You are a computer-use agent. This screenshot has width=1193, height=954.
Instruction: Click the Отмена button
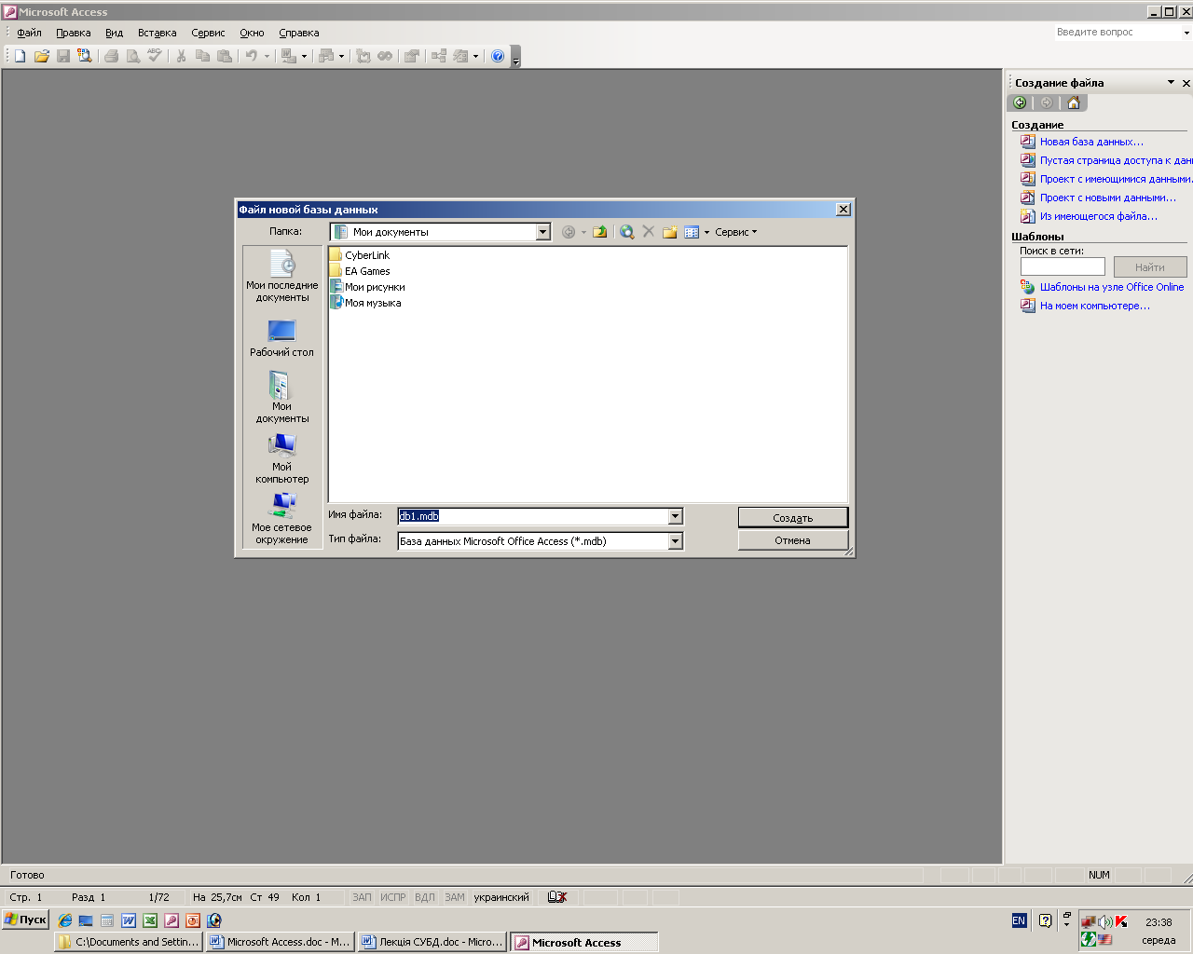pyautogui.click(x=793, y=540)
